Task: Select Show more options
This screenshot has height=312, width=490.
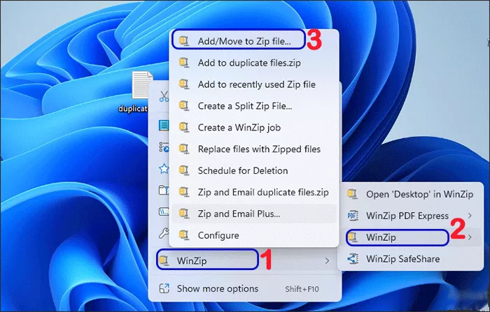Action: 245,289
